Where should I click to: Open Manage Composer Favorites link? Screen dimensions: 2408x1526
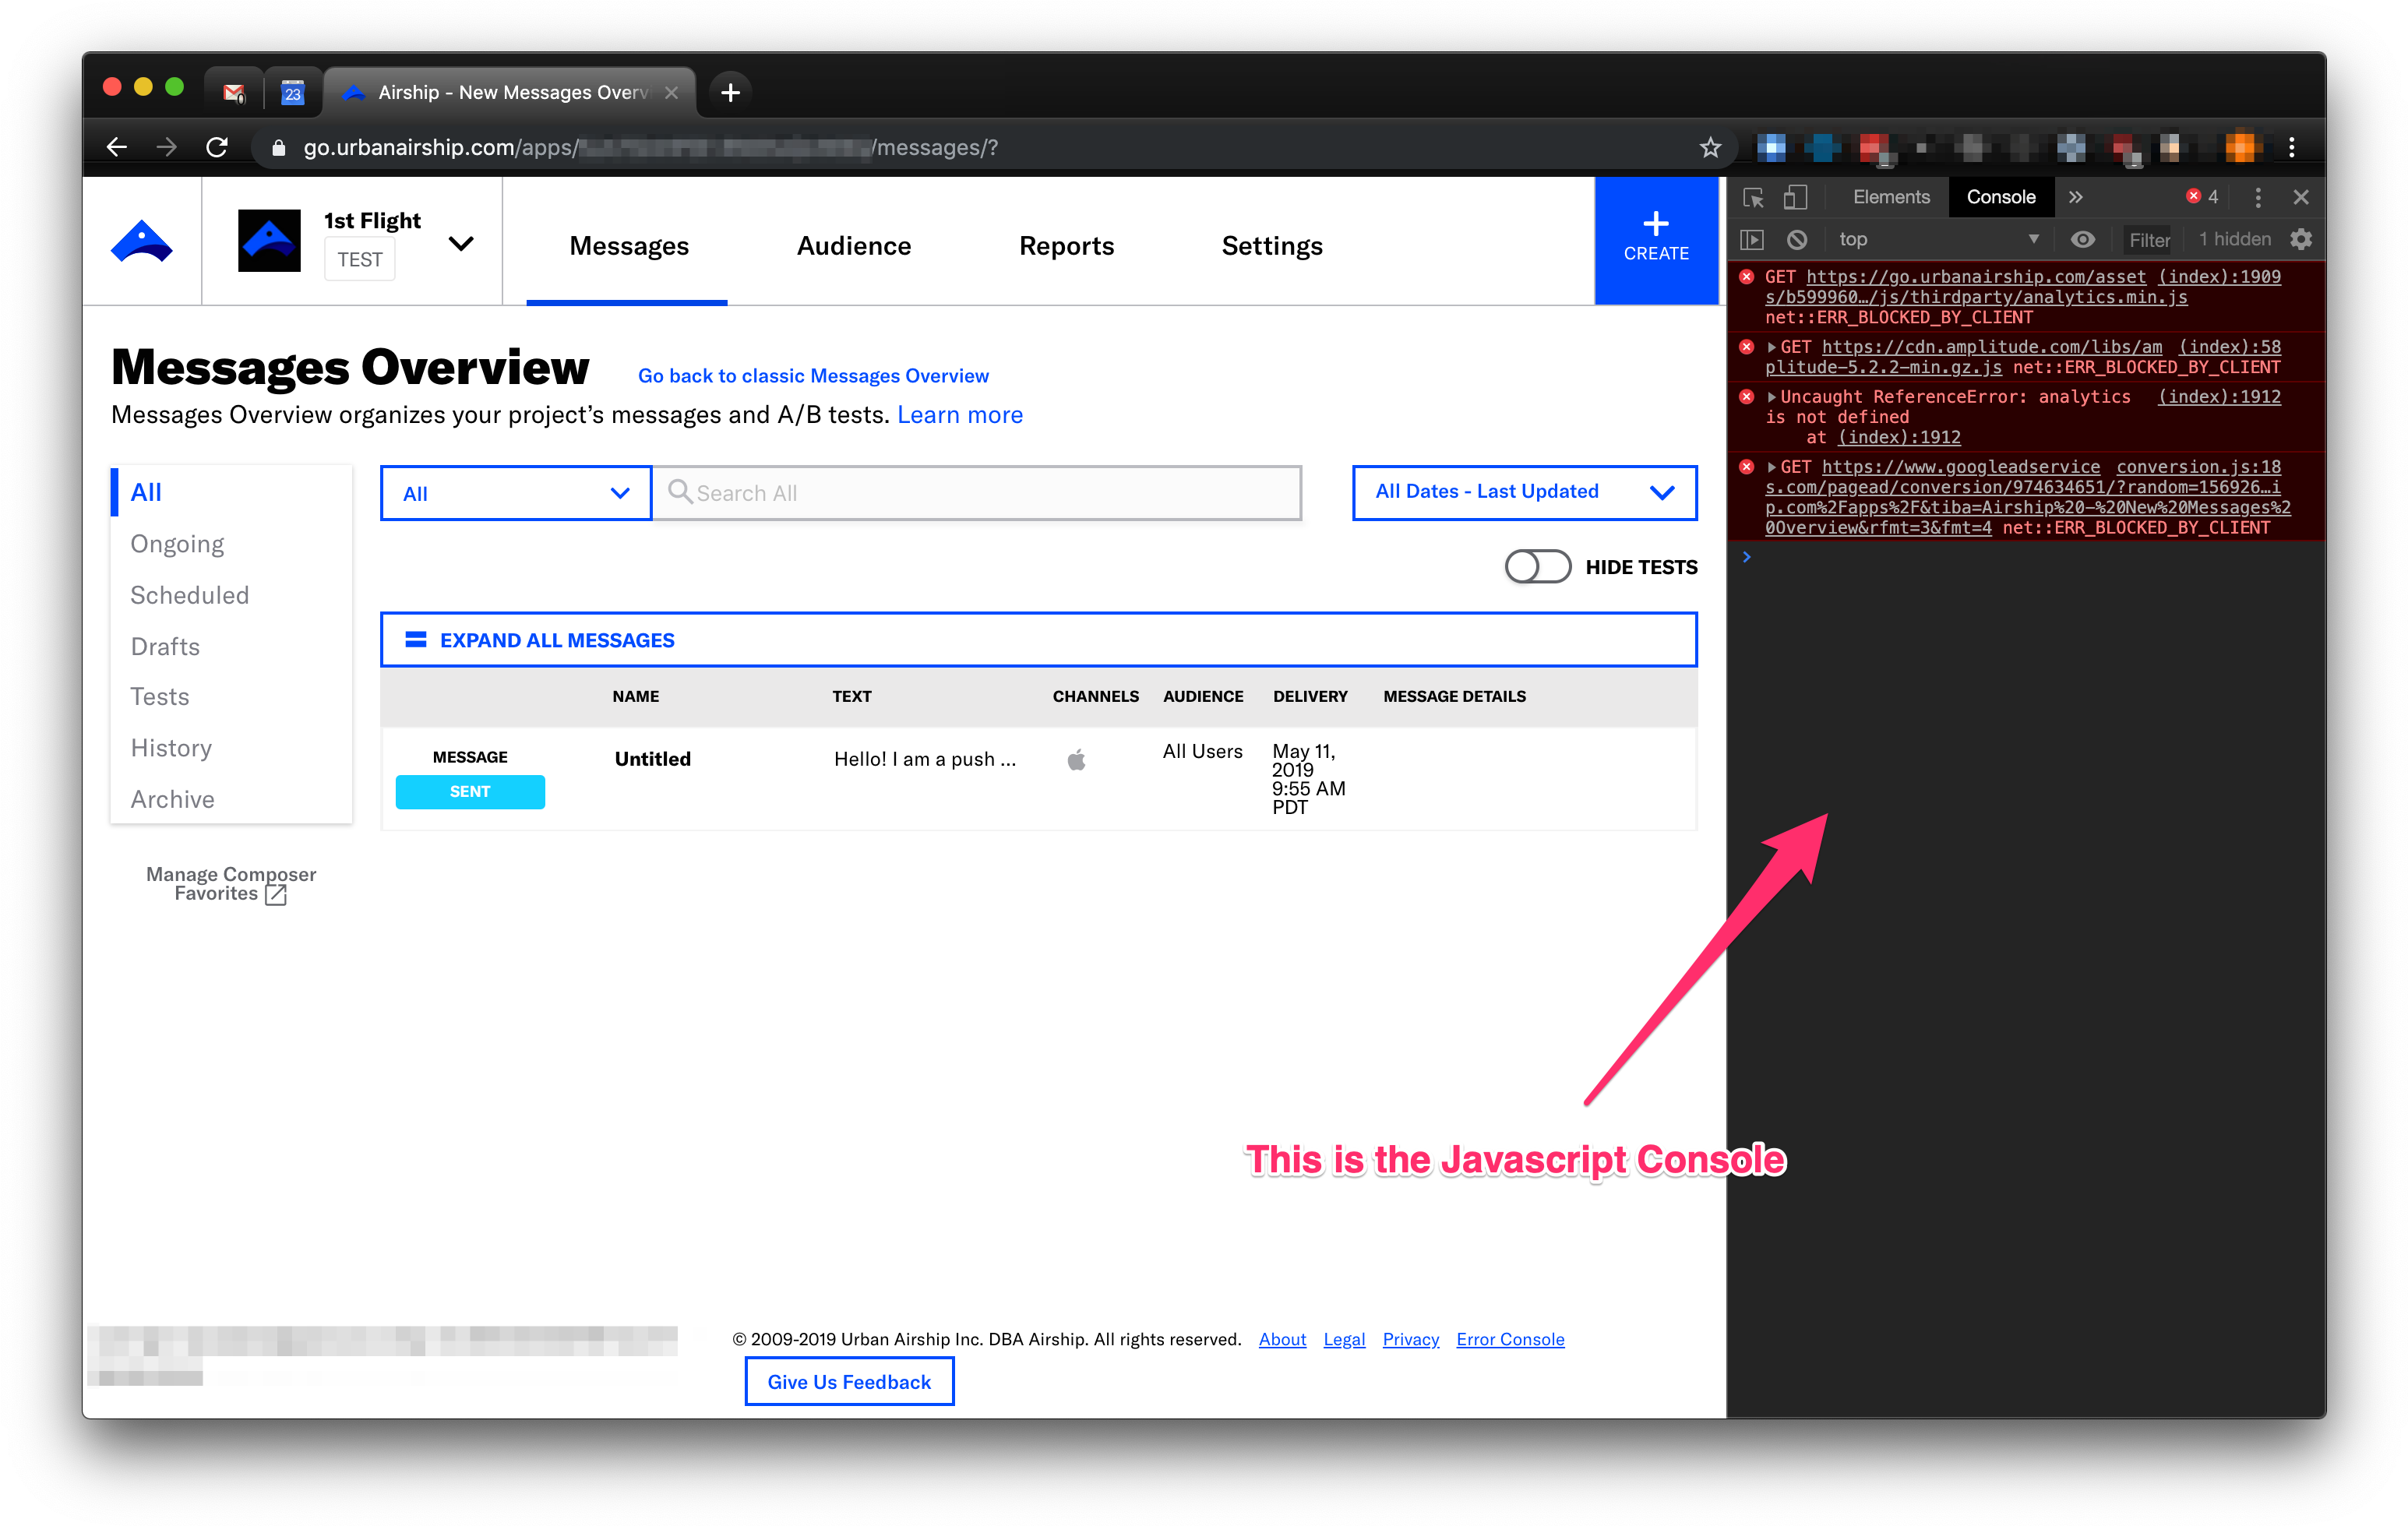pos(231,883)
